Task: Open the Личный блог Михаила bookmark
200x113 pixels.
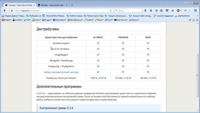Action: click(x=54, y=16)
